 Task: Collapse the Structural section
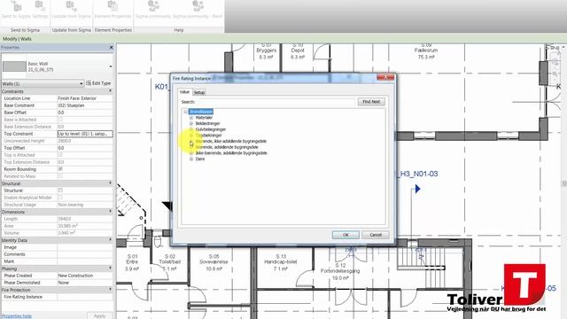point(110,183)
